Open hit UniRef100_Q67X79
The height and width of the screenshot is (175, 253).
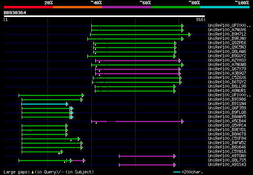pos(227,69)
